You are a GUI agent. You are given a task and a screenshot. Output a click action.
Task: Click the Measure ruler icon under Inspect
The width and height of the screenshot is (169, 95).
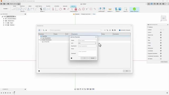[110, 9]
